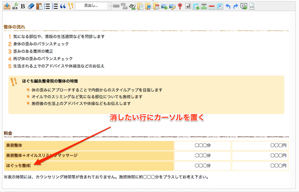Click list item 気になる部位や、普段の生活週間などを問診します
Screen dimensions: 299x192
point(59,36)
